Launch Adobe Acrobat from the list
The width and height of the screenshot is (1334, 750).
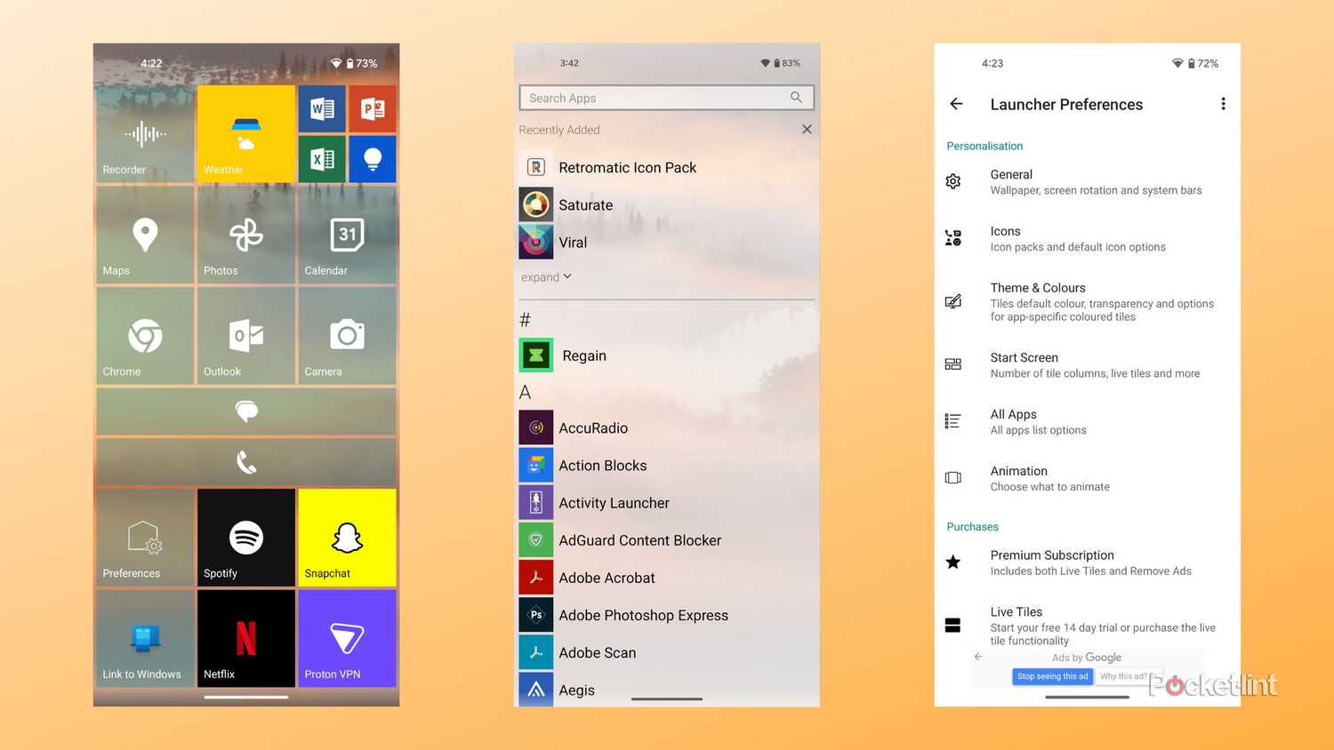[x=666, y=578]
